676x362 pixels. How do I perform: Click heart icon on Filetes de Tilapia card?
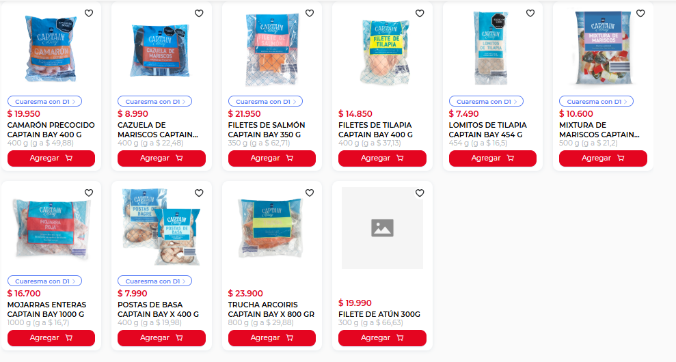(420, 14)
